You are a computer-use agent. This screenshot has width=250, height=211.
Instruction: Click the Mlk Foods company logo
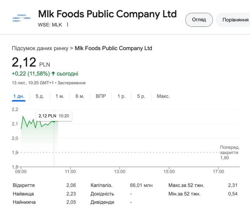[21, 18]
